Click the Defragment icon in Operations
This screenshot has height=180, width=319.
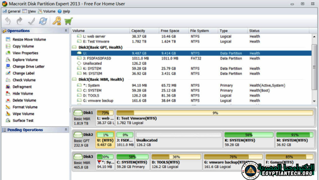coord(8,87)
